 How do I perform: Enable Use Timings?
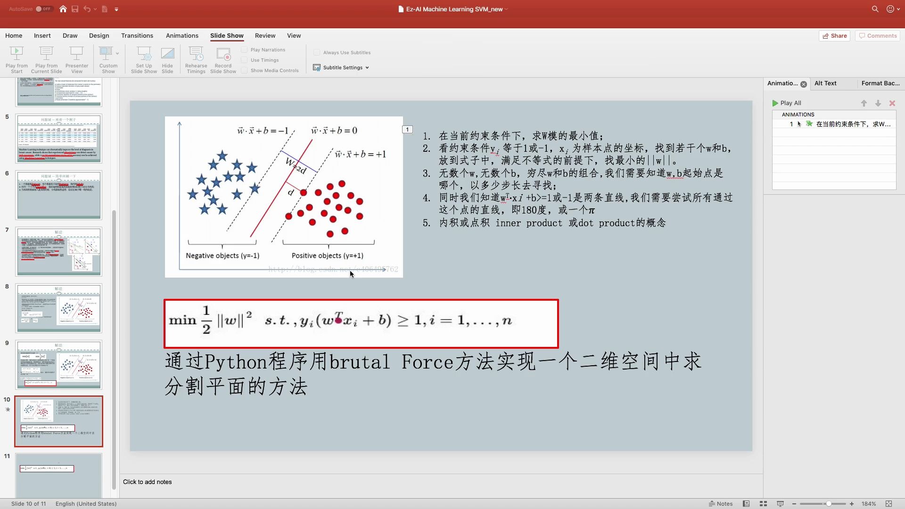pos(244,60)
